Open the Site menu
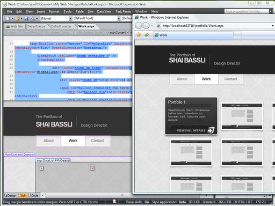The width and height of the screenshot is (275, 206). tap(90, 12)
